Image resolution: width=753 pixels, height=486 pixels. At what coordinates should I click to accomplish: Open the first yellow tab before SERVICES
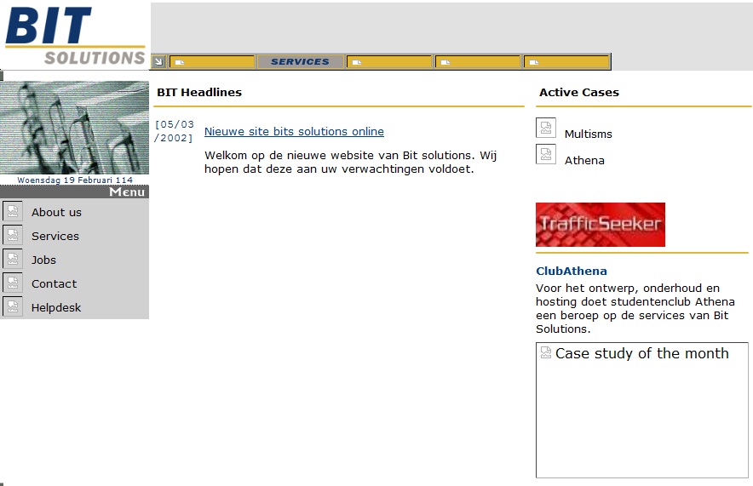pyautogui.click(x=212, y=62)
